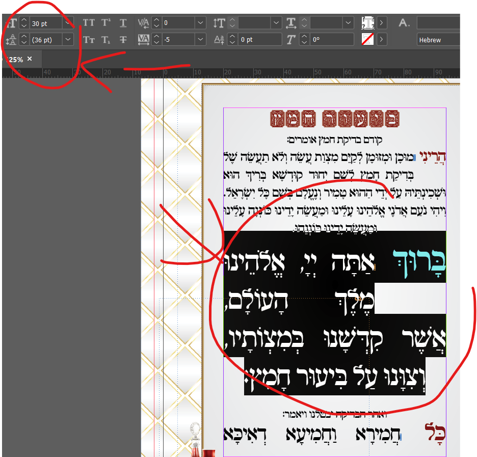Toggle Strikethrough formatting
Screen dimensions: 477x457
123,40
